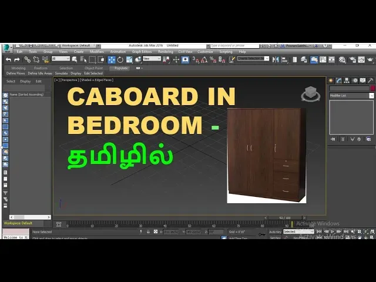Open the Hierarchy panel tab
Viewport: 376px width, 282px height.
click(x=346, y=80)
